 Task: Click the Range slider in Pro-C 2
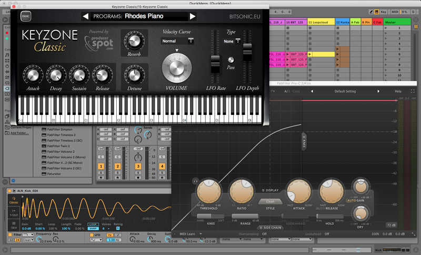[x=245, y=217]
